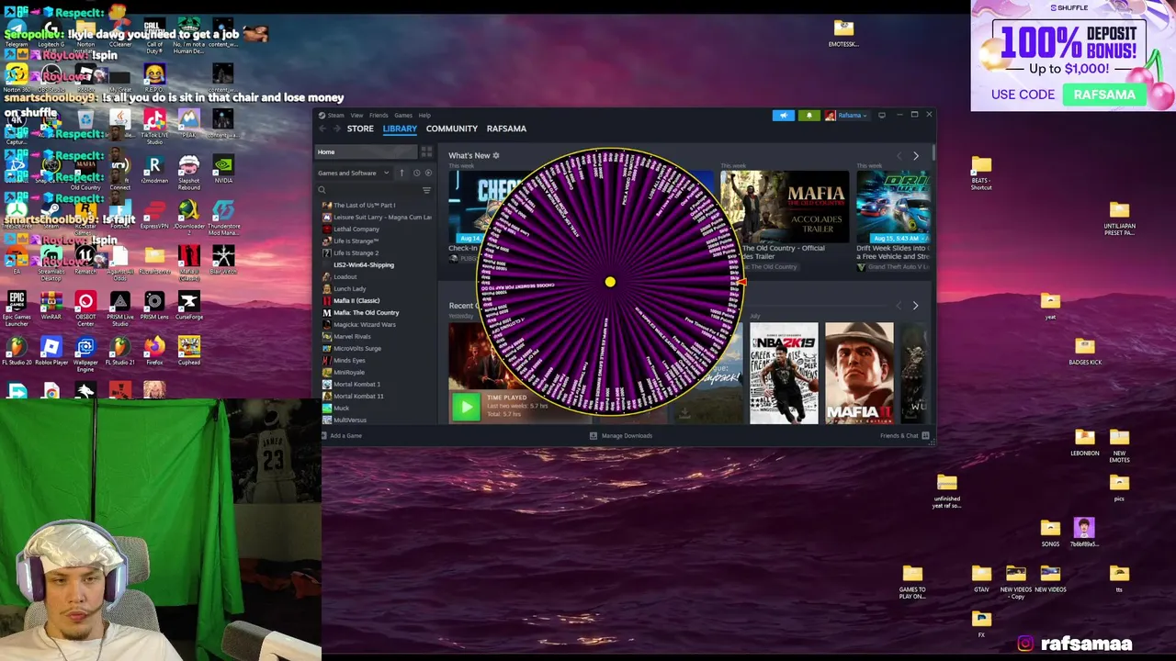Click the yellow center of the wheel

610,282
